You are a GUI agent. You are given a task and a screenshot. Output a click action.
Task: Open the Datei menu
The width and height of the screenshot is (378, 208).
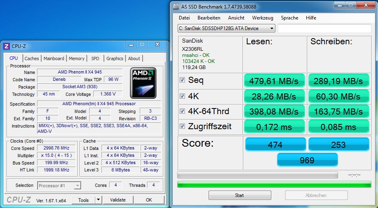[x=185, y=18]
